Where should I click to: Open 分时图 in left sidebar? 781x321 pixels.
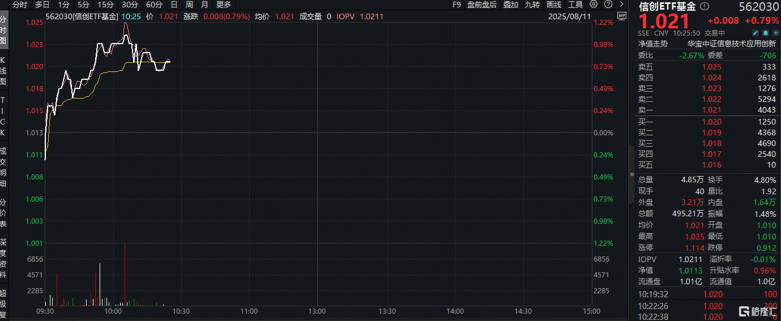pyautogui.click(x=3, y=30)
